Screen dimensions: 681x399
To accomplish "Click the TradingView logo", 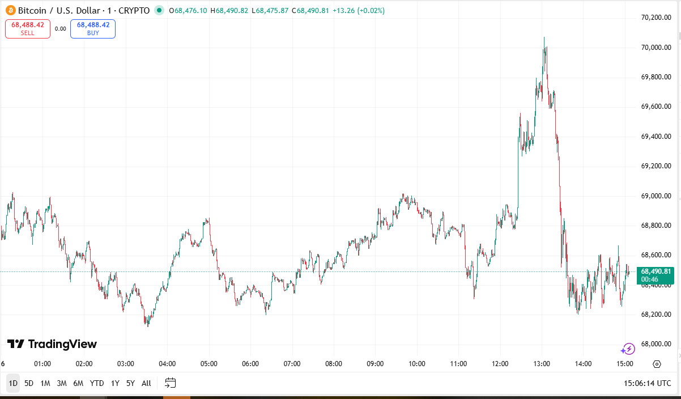I will pos(52,344).
